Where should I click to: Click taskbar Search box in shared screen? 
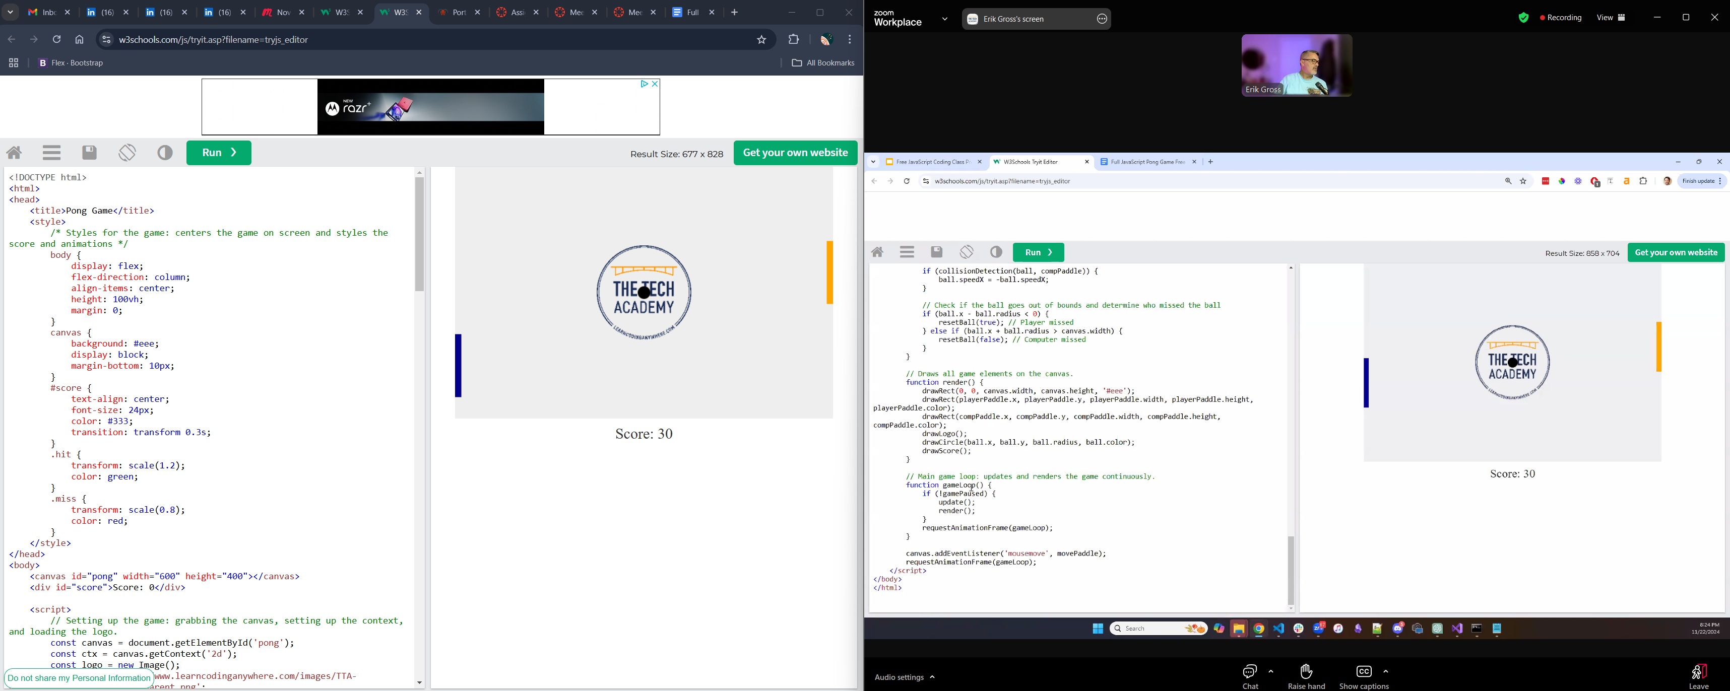click(x=1159, y=629)
